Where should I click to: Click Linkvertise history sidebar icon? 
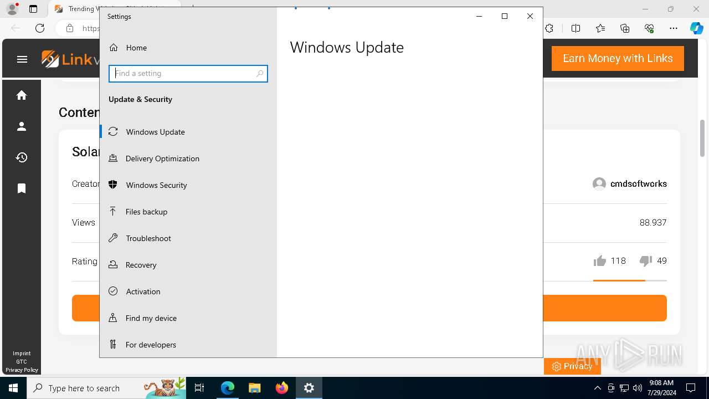pos(22,157)
